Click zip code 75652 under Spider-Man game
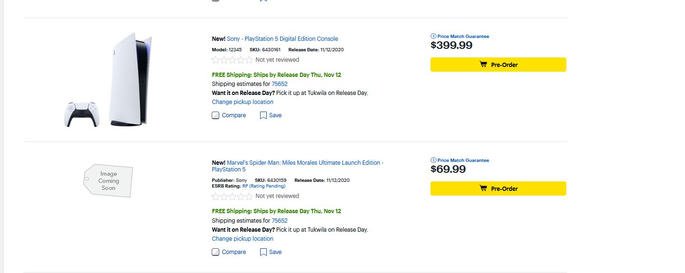685x273 pixels. tap(280, 221)
